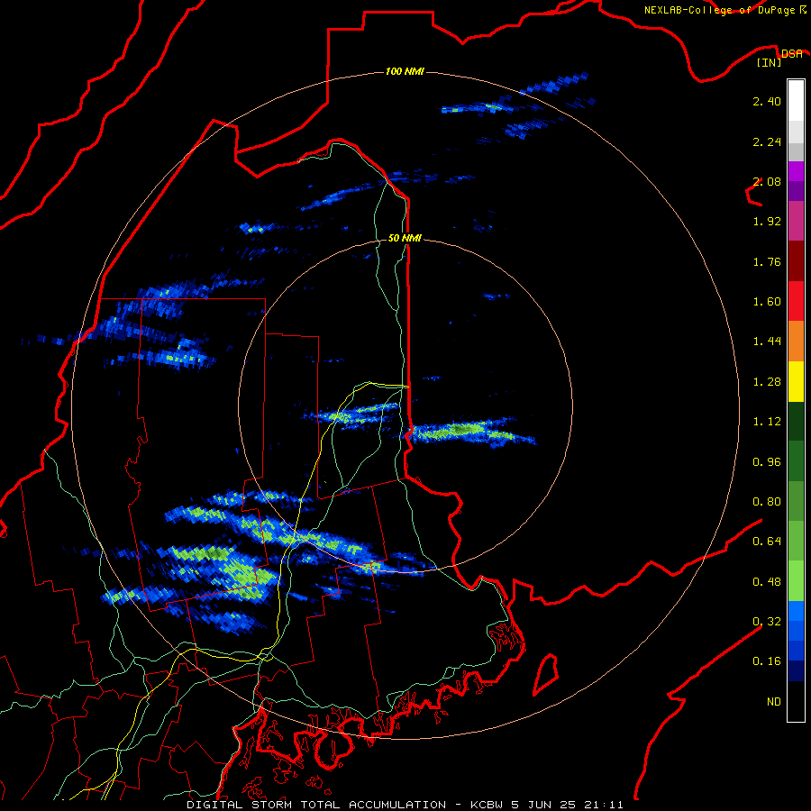The height and width of the screenshot is (811, 811).
Task: Click the 0.96 legend value
Action: point(767,462)
